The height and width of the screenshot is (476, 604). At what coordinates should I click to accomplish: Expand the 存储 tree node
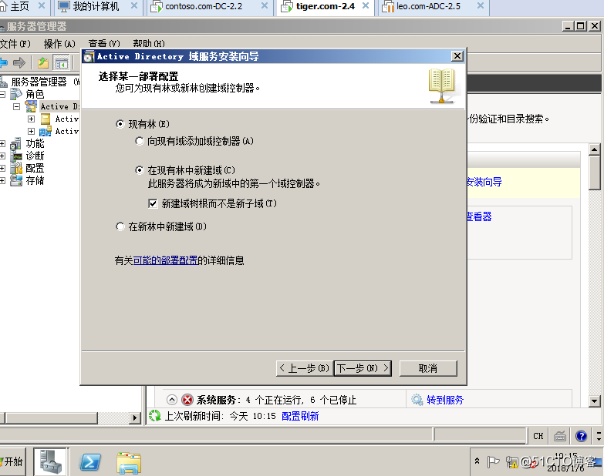(x=2, y=180)
